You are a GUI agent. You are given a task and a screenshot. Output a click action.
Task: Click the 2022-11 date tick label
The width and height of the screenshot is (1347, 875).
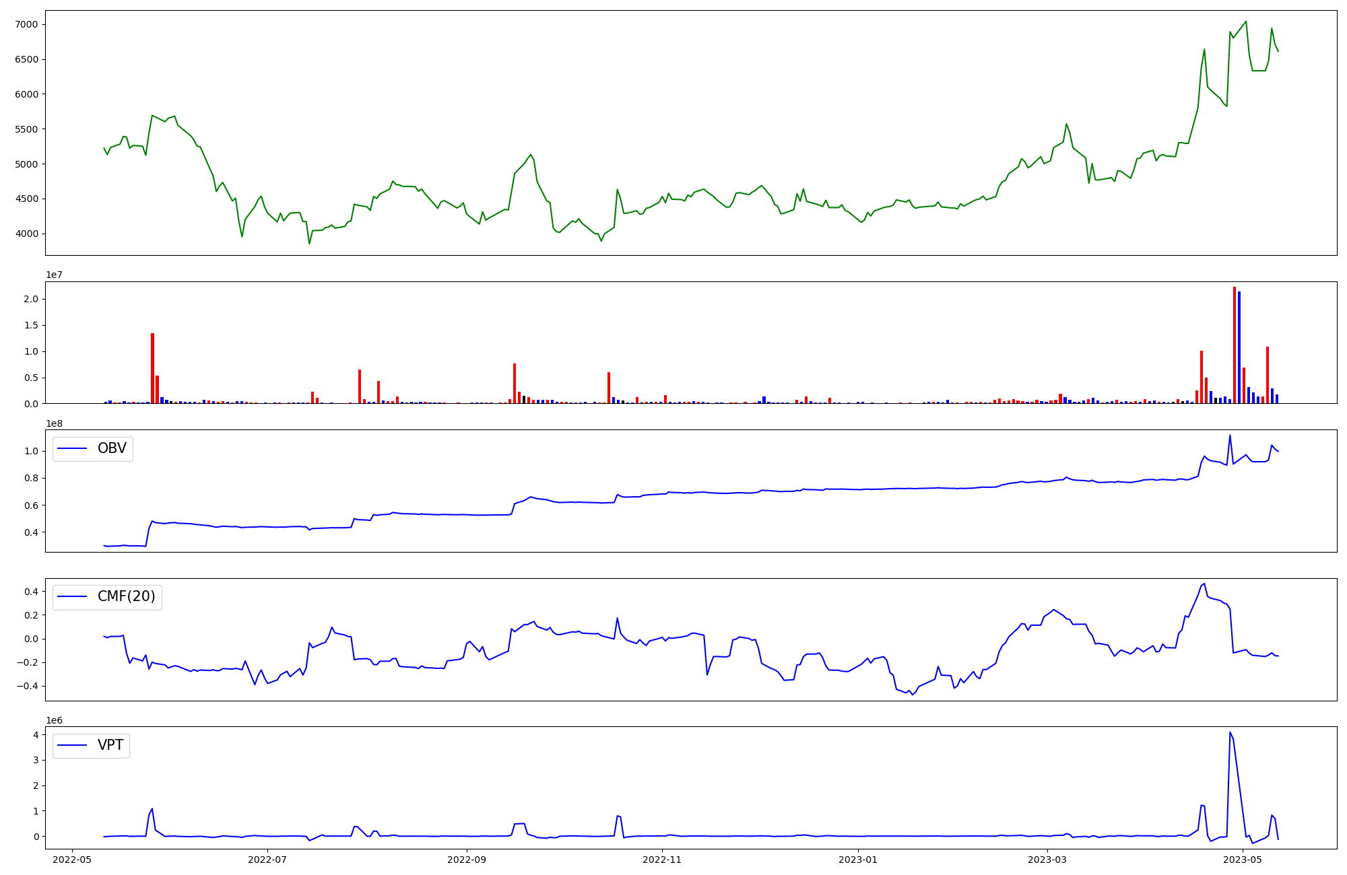(x=663, y=860)
